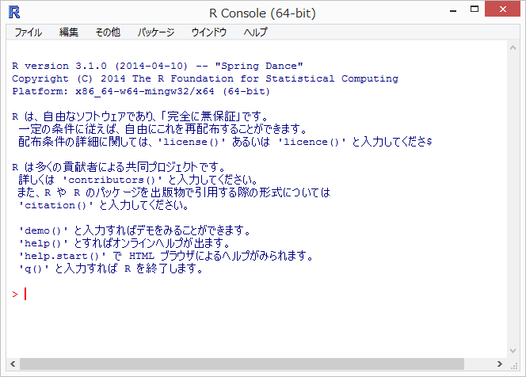Open the ヘルプ menu

point(255,32)
